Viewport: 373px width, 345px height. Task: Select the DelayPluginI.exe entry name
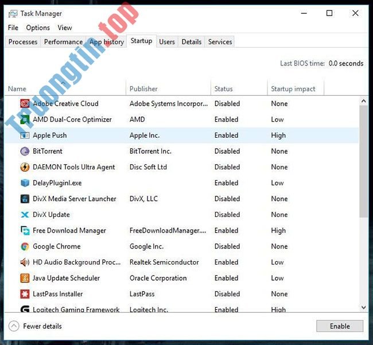pos(57,183)
